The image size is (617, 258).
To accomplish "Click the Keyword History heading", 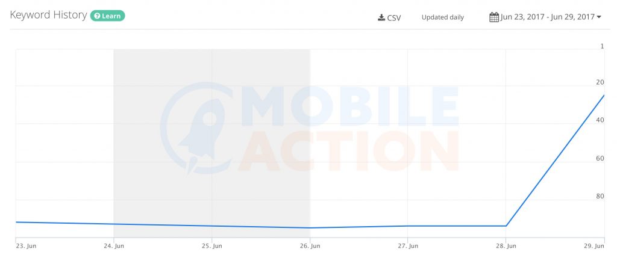I will (x=48, y=16).
